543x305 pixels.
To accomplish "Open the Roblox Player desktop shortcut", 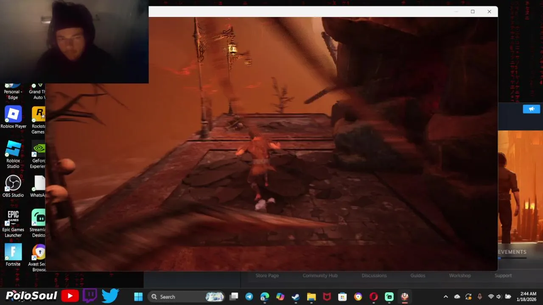I will click(x=13, y=117).
